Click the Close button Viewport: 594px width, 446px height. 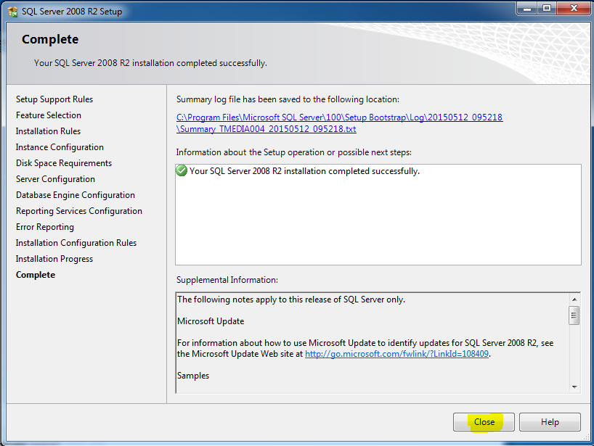(x=484, y=422)
